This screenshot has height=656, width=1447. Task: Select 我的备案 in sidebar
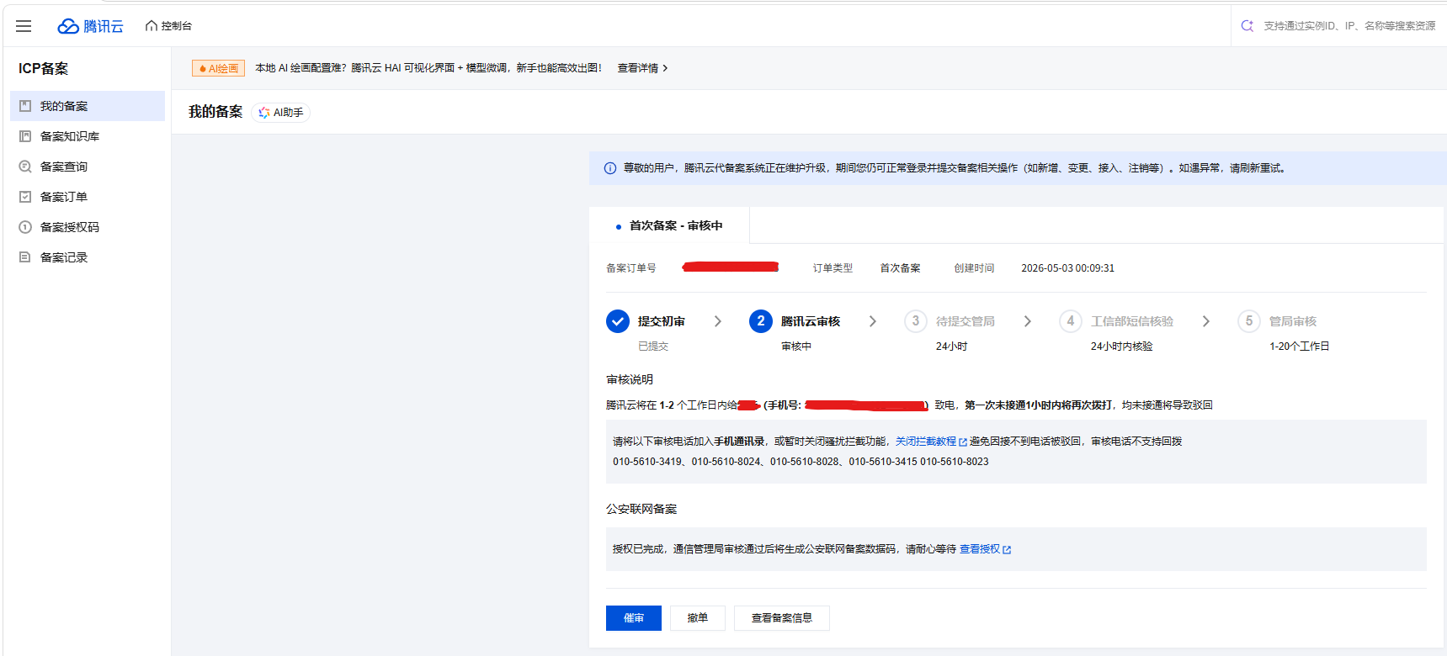(88, 106)
